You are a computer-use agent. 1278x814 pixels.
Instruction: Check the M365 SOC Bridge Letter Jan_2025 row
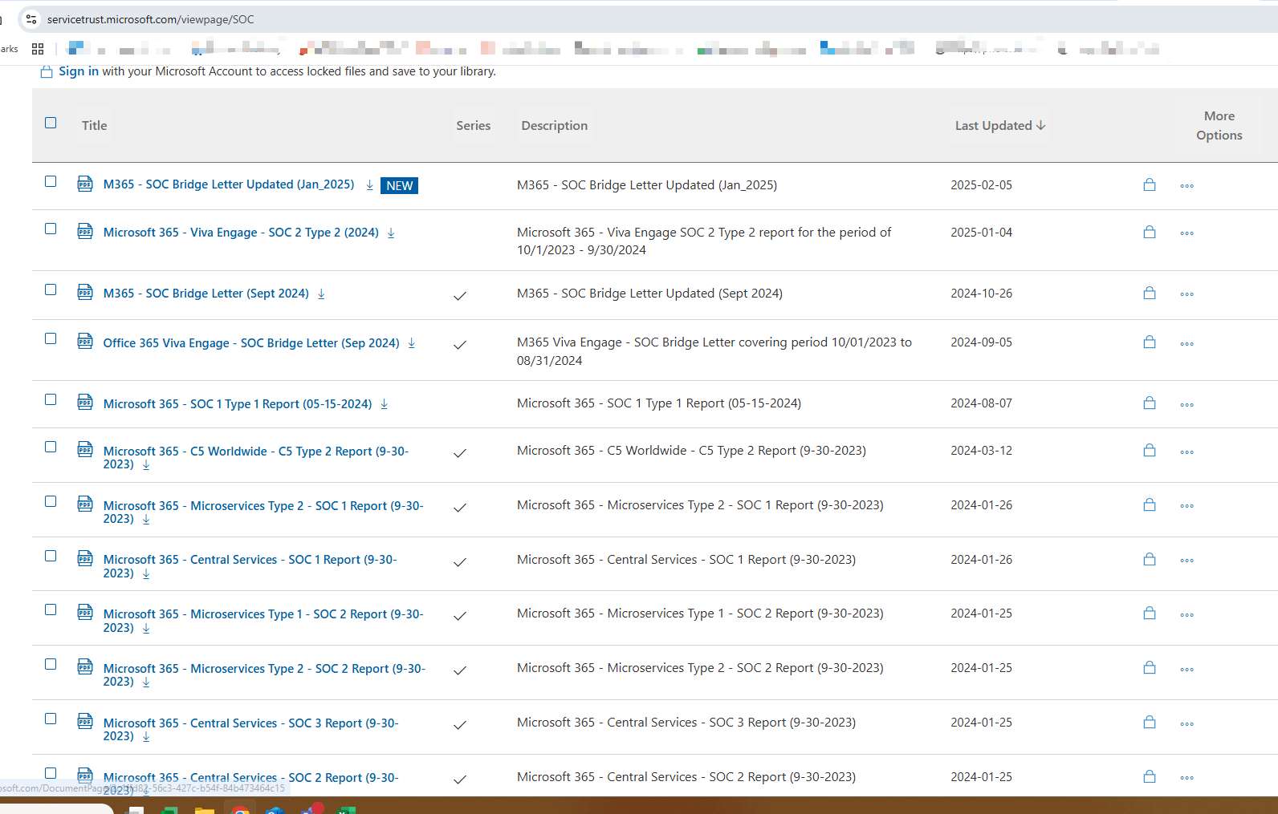pyautogui.click(x=51, y=181)
